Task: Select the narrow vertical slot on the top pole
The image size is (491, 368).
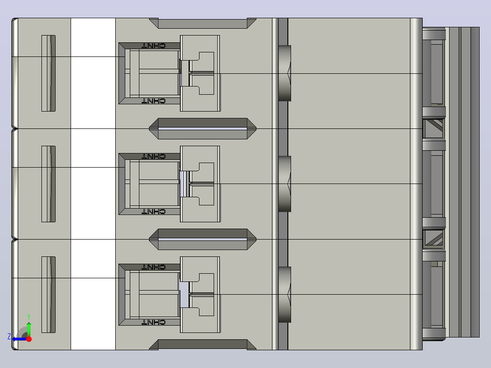Action: 49,73
